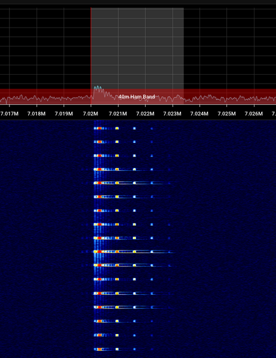Click the 7.022M frequency label
The width and height of the screenshot is (276, 358).
[x=145, y=114]
